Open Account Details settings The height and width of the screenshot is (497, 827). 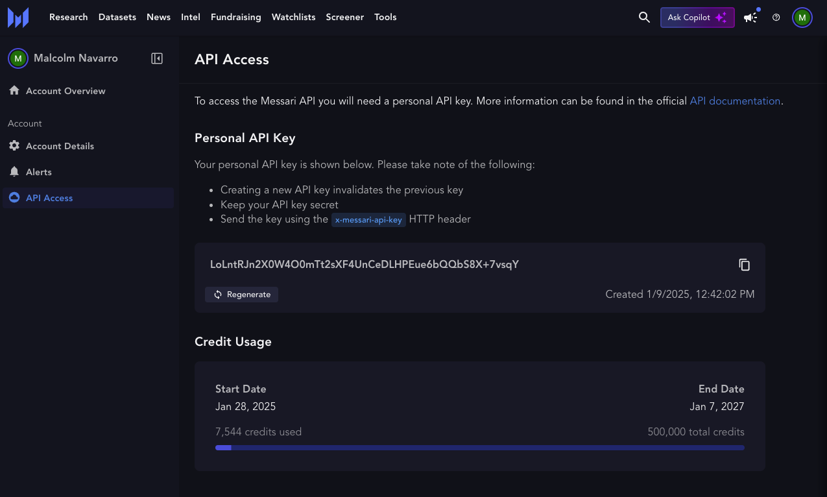(88, 146)
